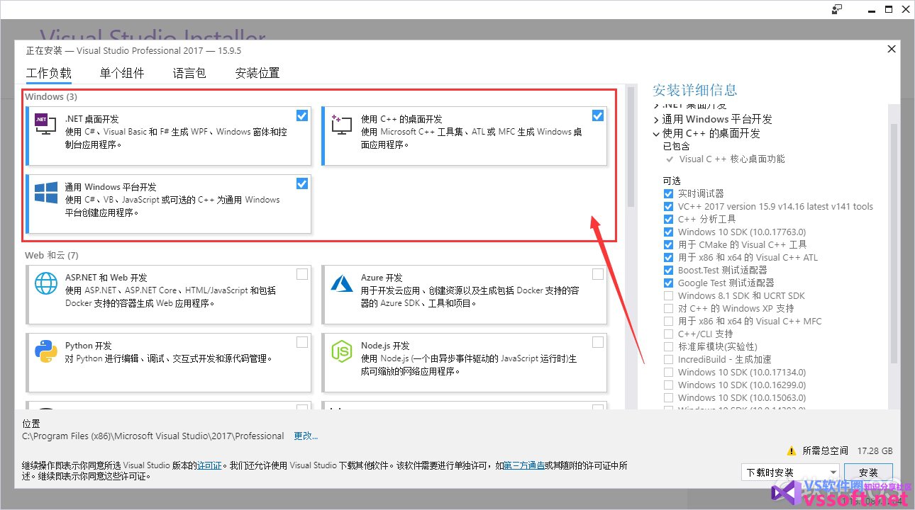Check the Python 开发 workload checkbox
Viewport: 915px width, 510px height.
point(302,342)
